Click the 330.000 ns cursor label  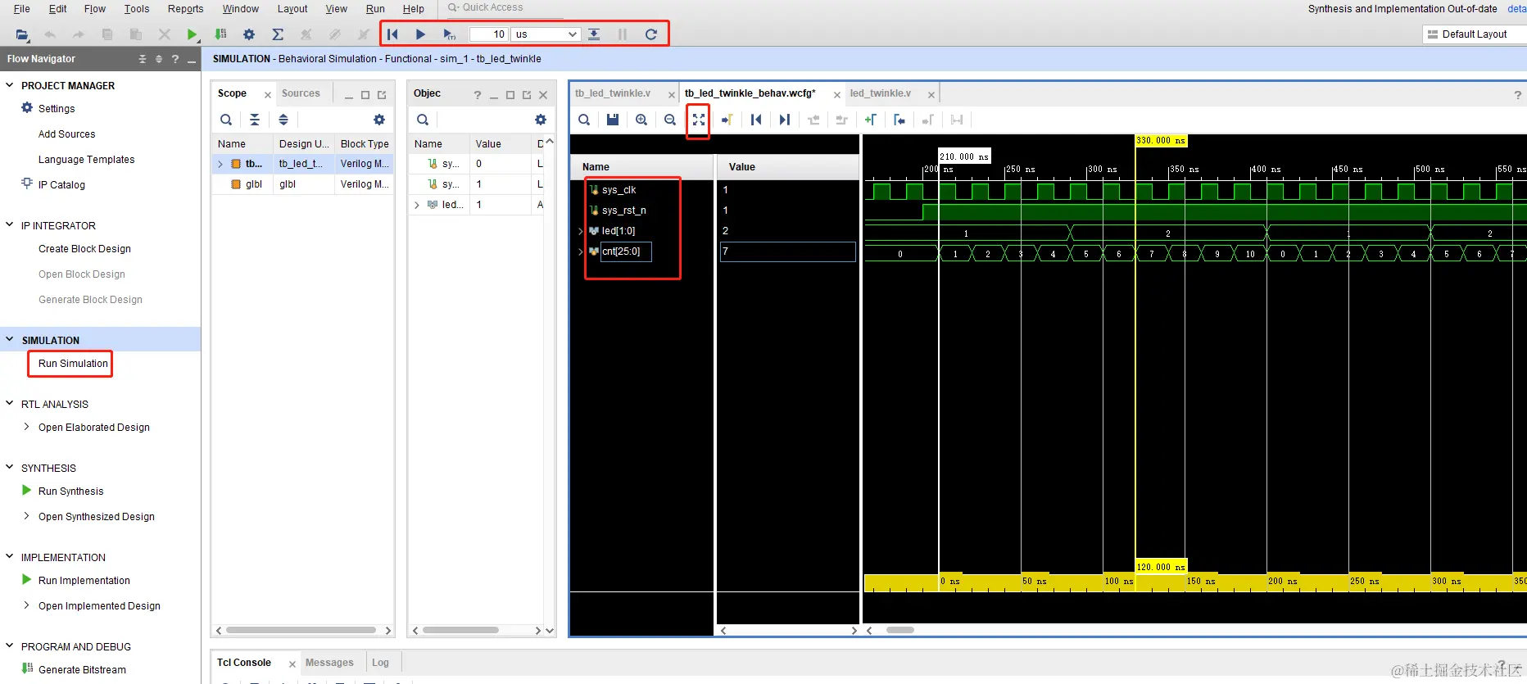pos(1161,141)
